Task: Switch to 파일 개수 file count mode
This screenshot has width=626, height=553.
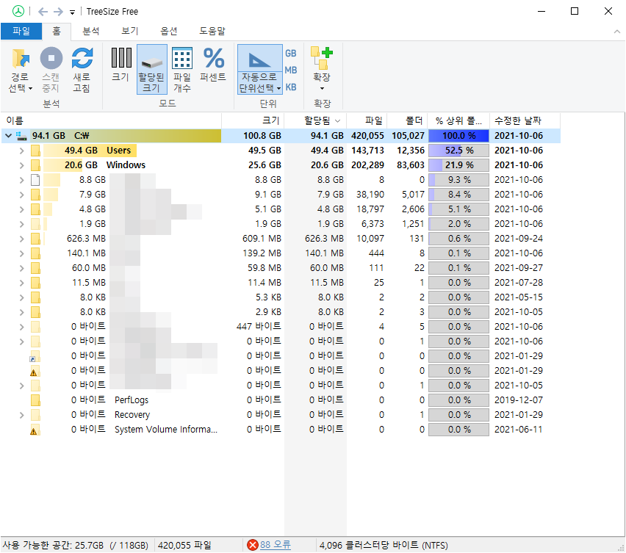Action: click(182, 70)
